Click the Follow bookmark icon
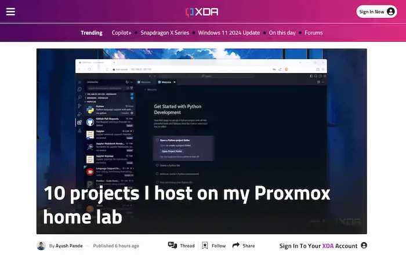Screen dimensions: 406x258 tap(205, 245)
